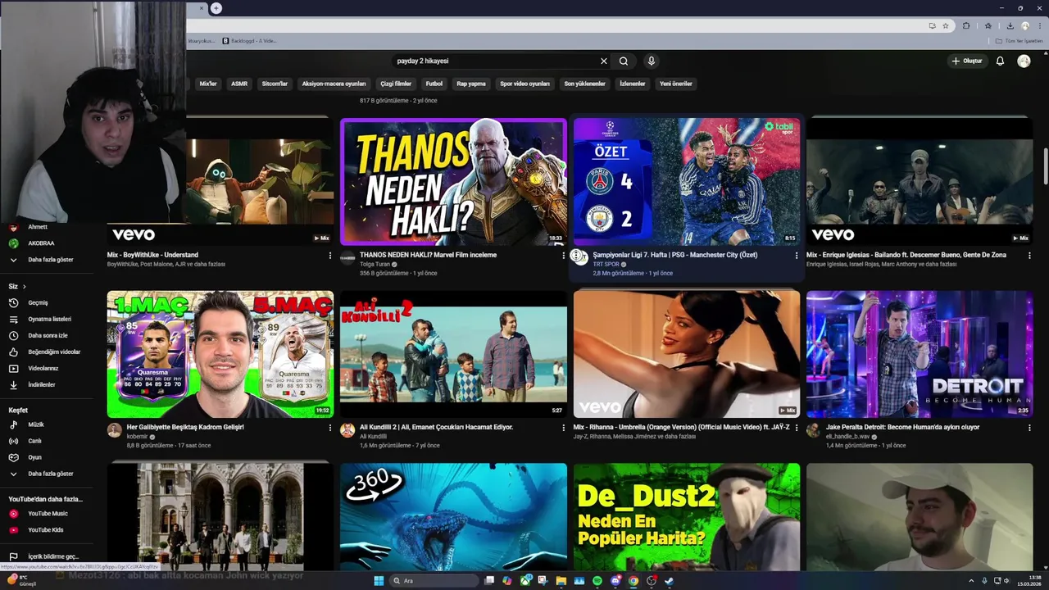Start voice search with microphone icon
Viewport: 1049px width, 590px height.
(x=652, y=61)
